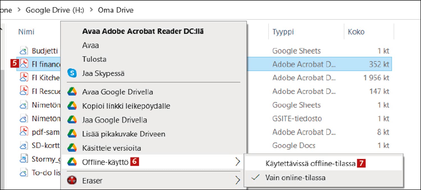Click Drive icon beside Kopioi linkki leikepöydälle
This screenshot has width=421, height=190.
pos(72,106)
